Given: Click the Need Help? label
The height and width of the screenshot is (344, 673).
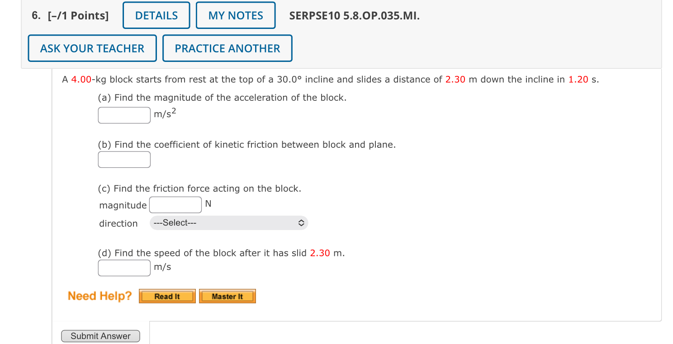Looking at the screenshot, I should coord(100,296).
